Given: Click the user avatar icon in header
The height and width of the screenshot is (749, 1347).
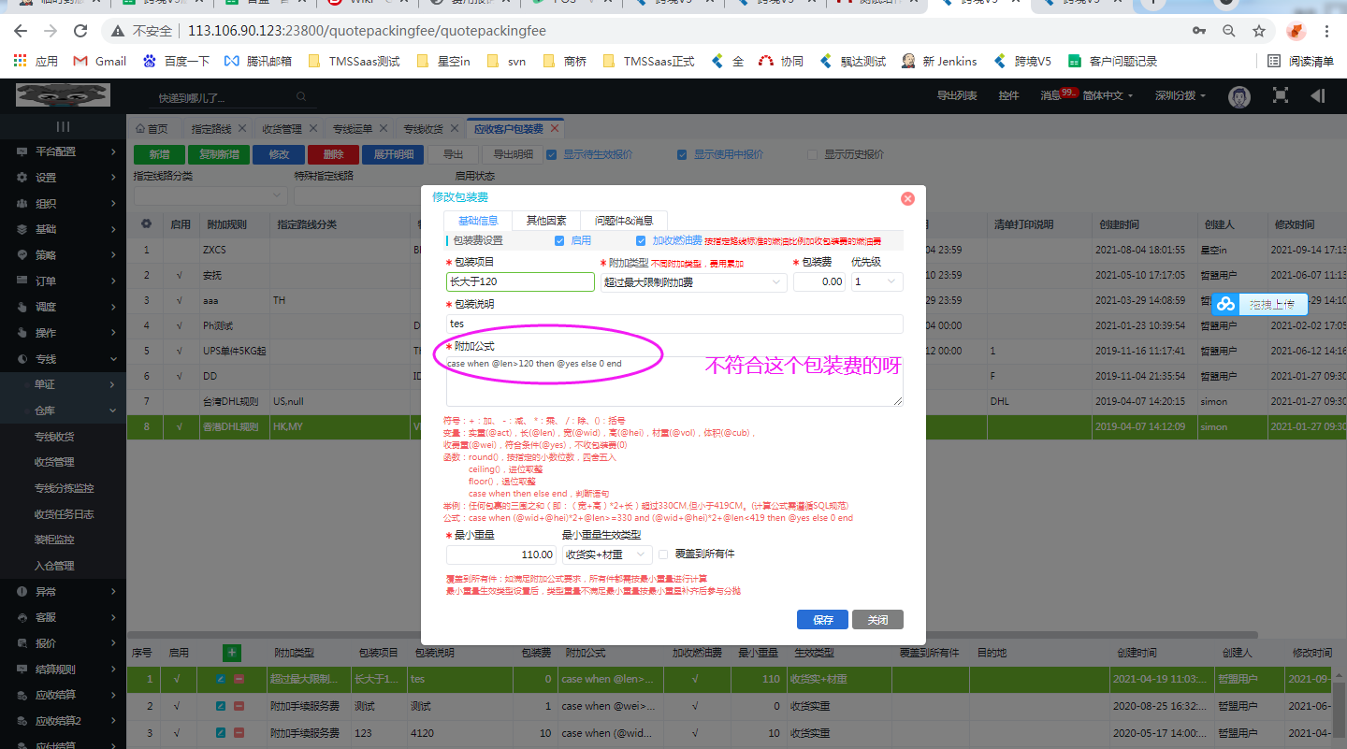Looking at the screenshot, I should click(x=1239, y=96).
